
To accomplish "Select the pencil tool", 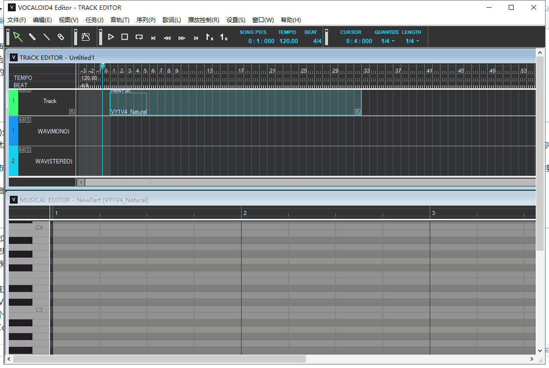I will (x=32, y=37).
